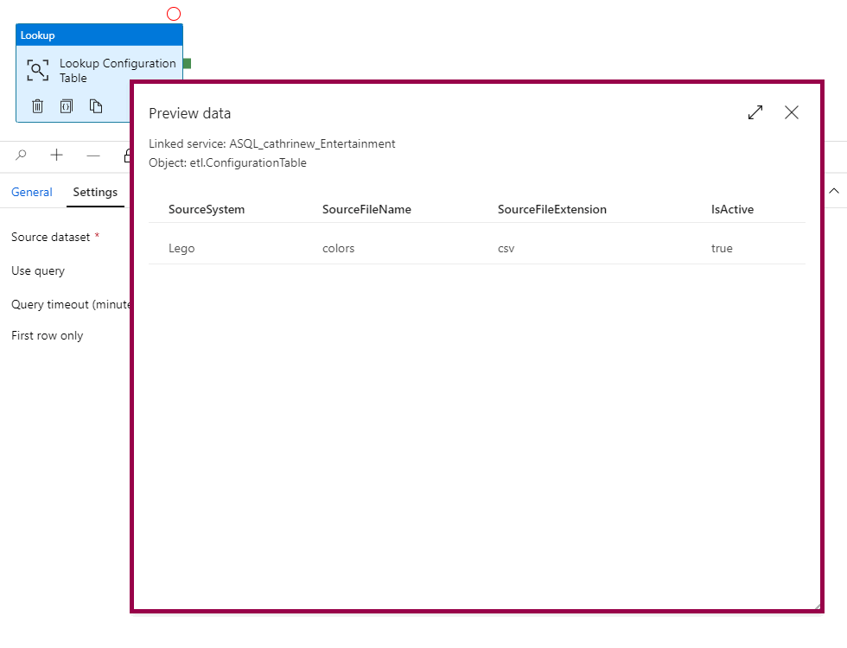Select the Settings tab
The height and width of the screenshot is (648, 847).
(x=95, y=192)
